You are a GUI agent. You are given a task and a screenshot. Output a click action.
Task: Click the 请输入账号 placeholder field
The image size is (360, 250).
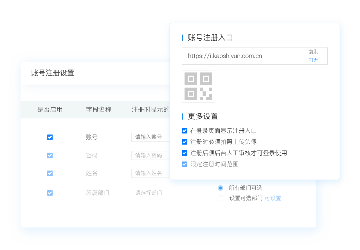(150, 137)
